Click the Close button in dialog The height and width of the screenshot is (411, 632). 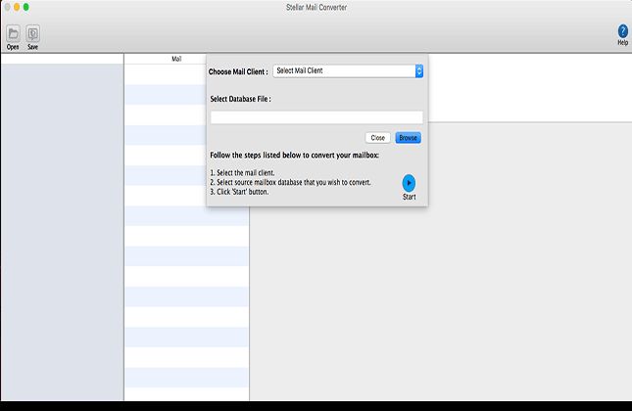[x=377, y=138]
